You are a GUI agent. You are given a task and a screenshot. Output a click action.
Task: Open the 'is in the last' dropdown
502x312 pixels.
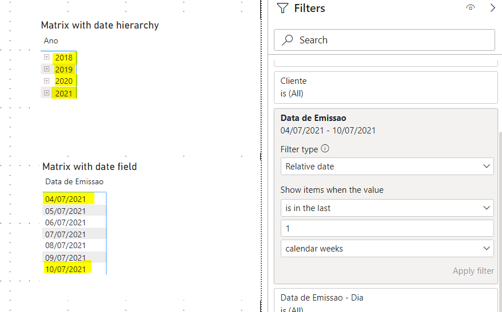pyautogui.click(x=387, y=208)
